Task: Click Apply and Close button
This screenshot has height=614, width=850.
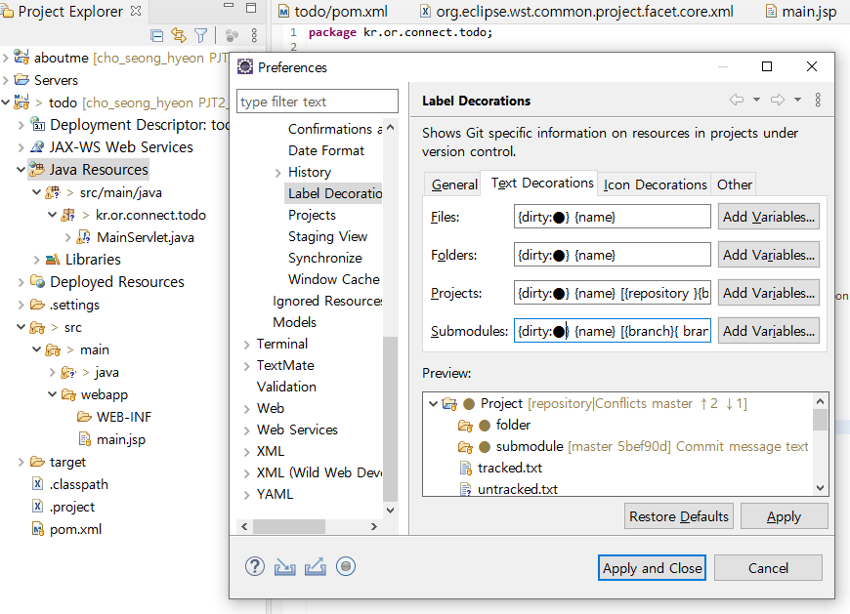Action: (x=652, y=567)
